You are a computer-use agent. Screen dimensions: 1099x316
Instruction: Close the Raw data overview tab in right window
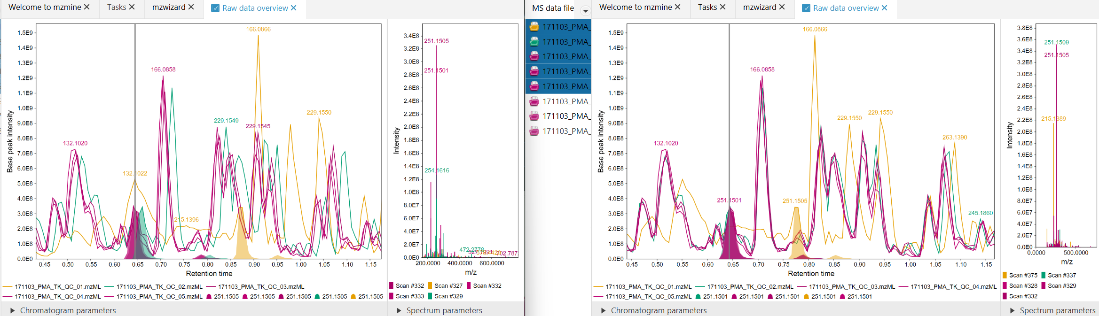884,8
